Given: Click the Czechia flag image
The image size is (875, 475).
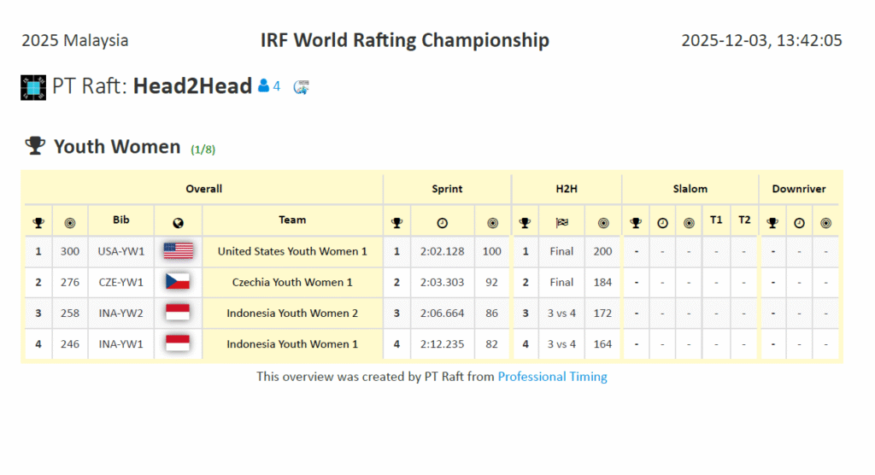Looking at the screenshot, I should coord(178,282).
